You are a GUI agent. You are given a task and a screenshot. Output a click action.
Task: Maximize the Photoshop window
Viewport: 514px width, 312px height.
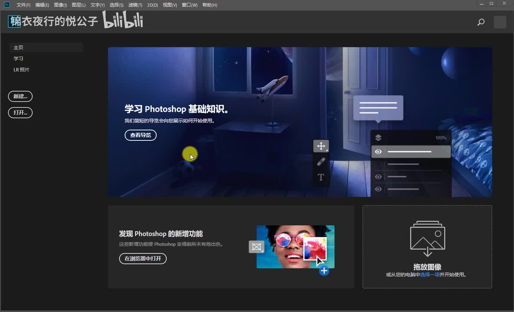(491, 3)
